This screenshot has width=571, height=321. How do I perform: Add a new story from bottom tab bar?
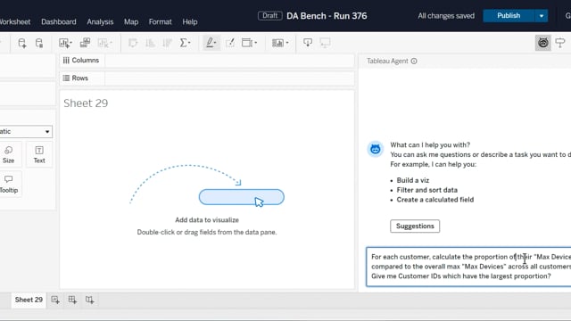point(89,300)
